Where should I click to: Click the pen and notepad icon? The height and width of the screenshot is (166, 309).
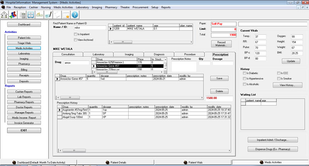pyautogui.click(x=48, y=15)
